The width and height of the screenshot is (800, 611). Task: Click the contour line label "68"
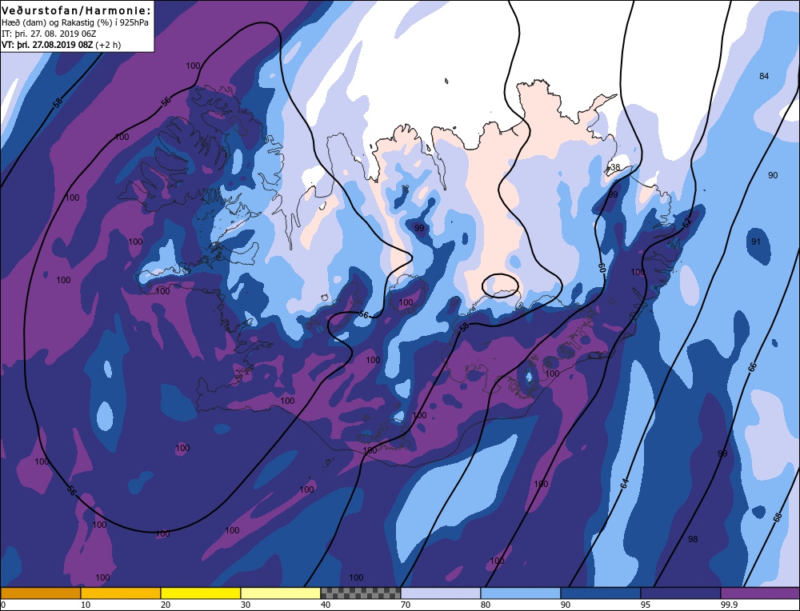tap(778, 517)
